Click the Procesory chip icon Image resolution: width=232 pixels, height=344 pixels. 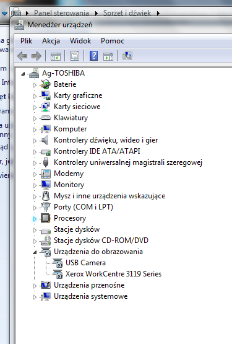[46, 218]
